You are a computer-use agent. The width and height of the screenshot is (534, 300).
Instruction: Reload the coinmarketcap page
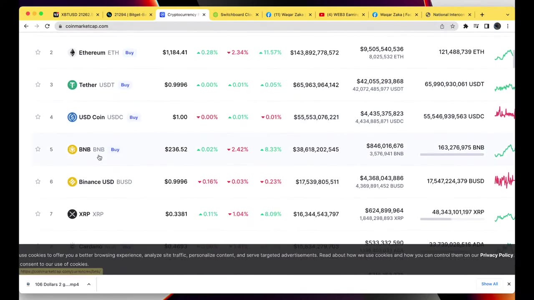click(x=47, y=26)
